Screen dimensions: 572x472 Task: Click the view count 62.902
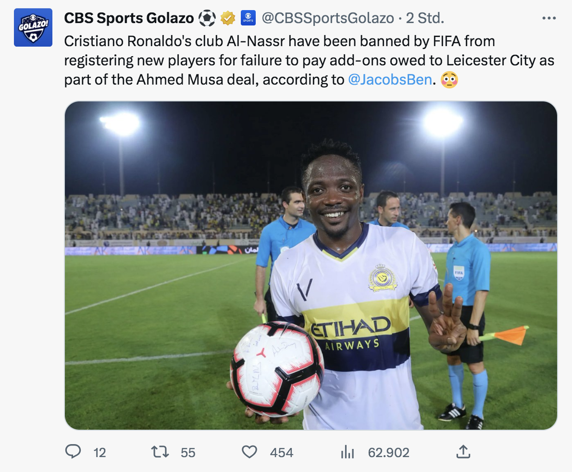pyautogui.click(x=388, y=452)
